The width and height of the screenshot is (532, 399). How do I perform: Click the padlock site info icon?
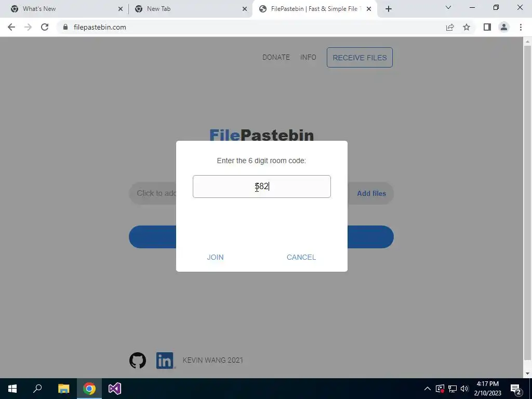click(65, 27)
